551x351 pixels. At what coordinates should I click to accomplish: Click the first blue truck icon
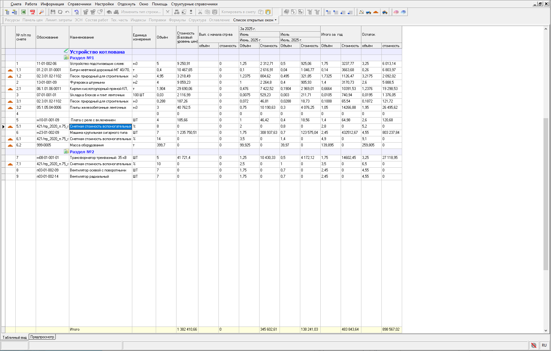tap(369, 12)
